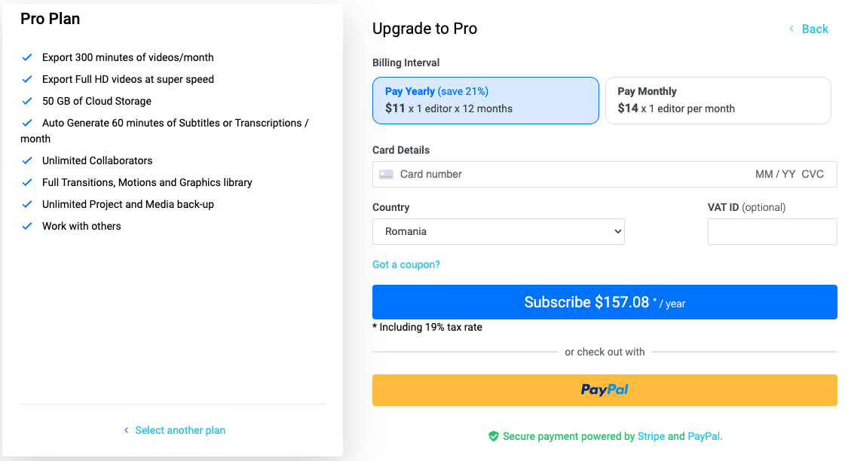Viewport: 848px width, 461px height.
Task: Click Select another plan link
Action: click(180, 430)
